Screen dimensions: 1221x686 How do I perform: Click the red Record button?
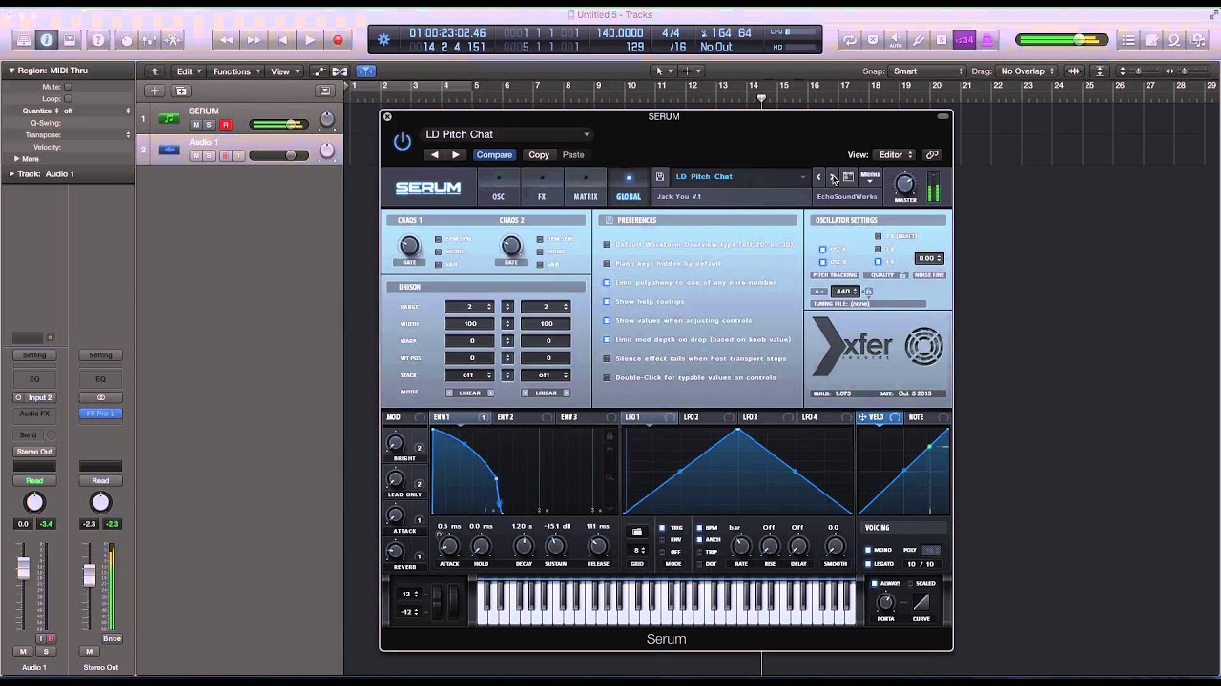(338, 40)
